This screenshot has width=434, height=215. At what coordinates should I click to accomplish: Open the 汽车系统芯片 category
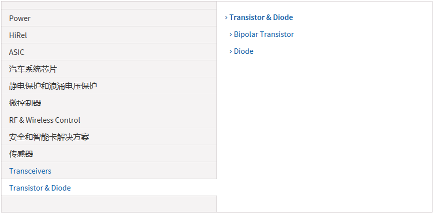pos(36,69)
